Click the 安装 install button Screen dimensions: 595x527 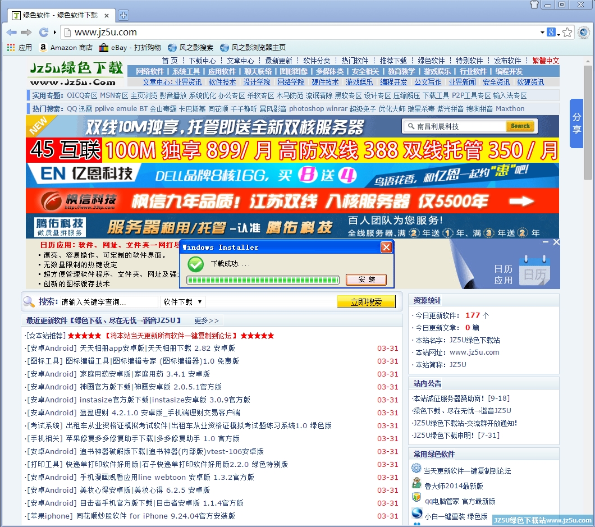click(366, 279)
